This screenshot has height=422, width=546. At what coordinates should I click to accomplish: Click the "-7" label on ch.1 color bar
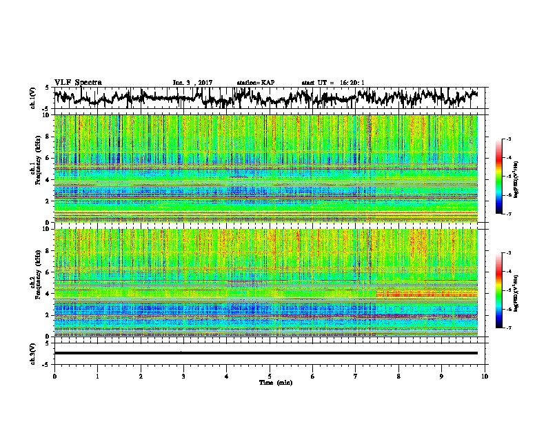pyautogui.click(x=508, y=214)
